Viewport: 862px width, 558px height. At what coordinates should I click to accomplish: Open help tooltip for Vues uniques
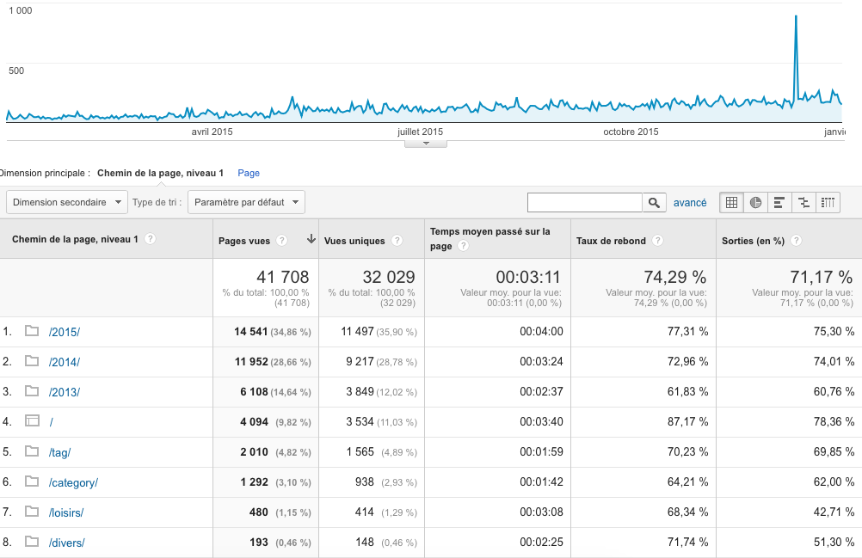[398, 241]
